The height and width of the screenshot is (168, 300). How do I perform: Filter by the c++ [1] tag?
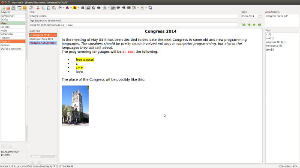[270, 38]
